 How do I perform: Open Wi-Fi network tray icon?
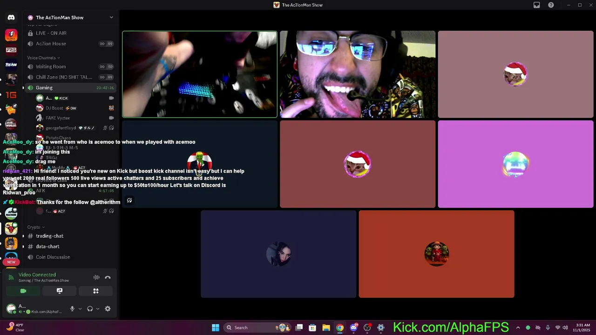558,328
